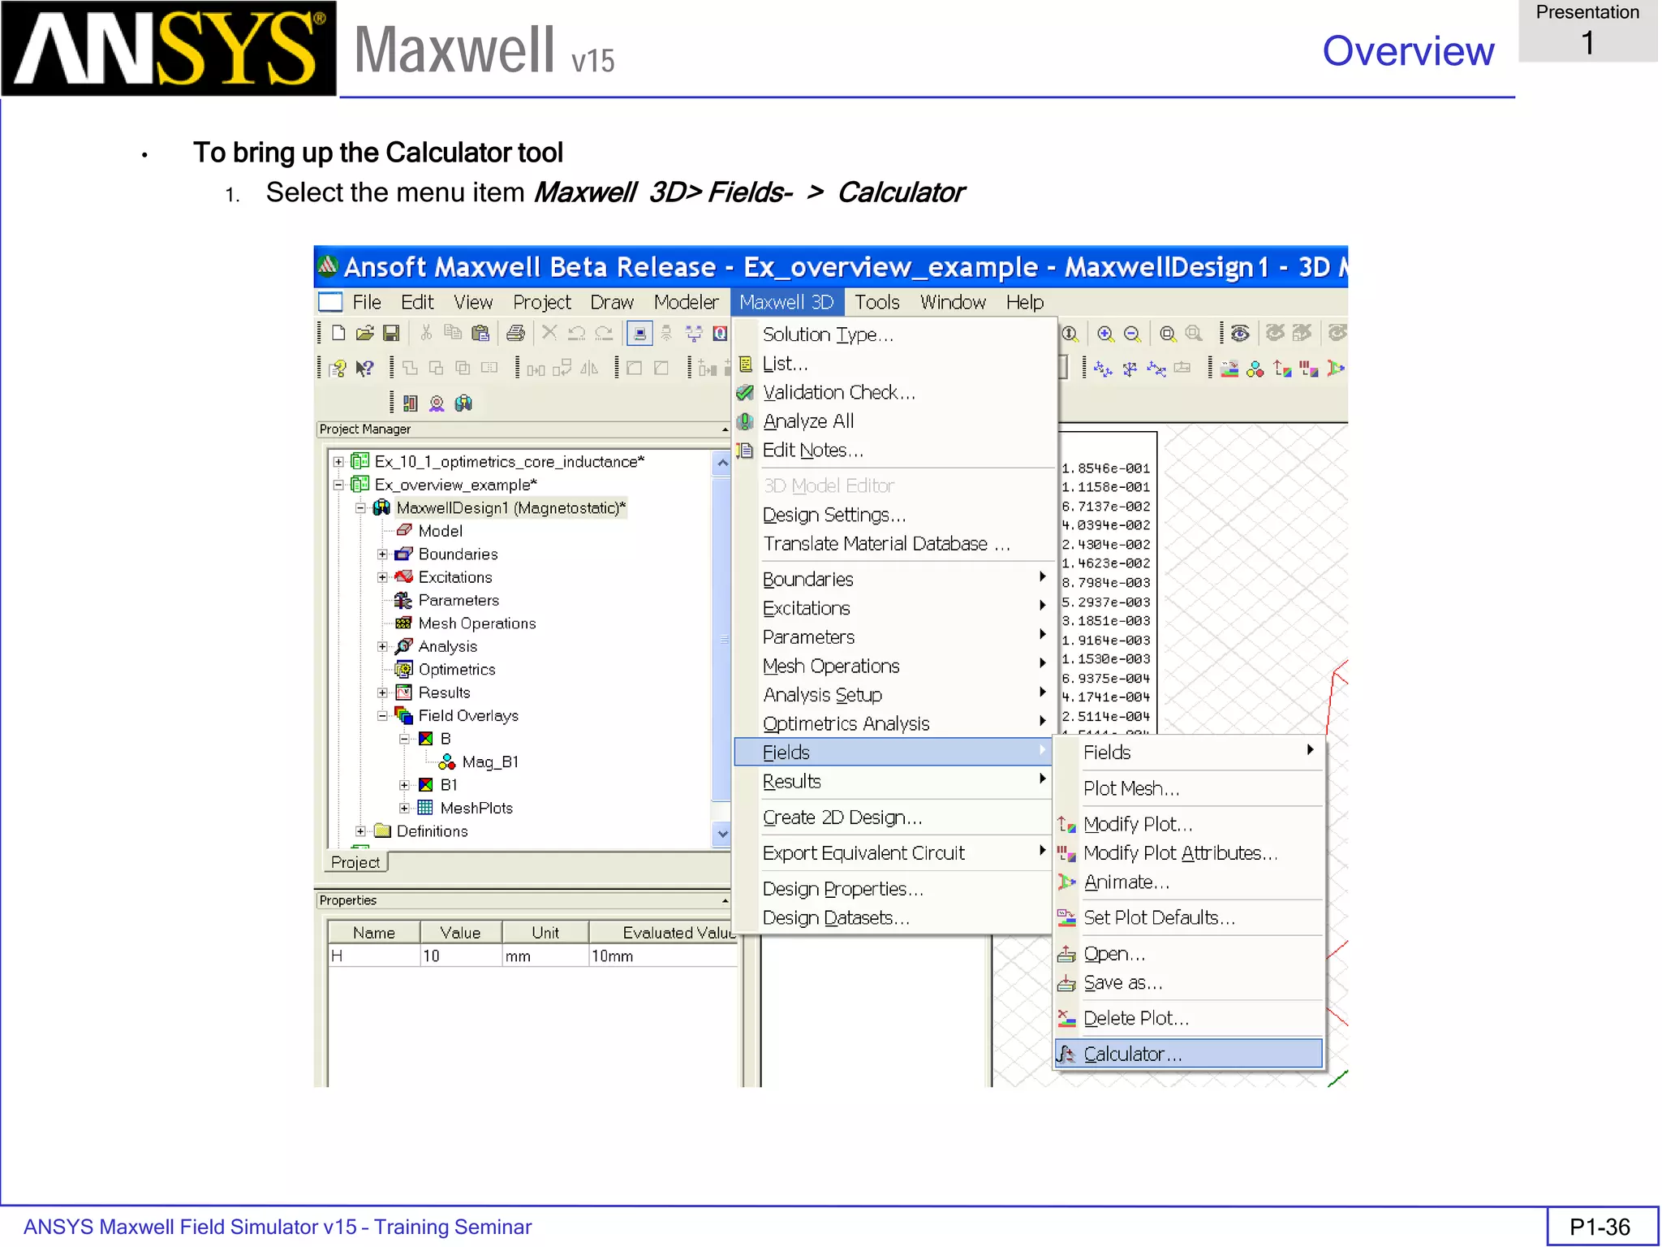
Task: Click the Name column header in Properties
Action: click(373, 933)
